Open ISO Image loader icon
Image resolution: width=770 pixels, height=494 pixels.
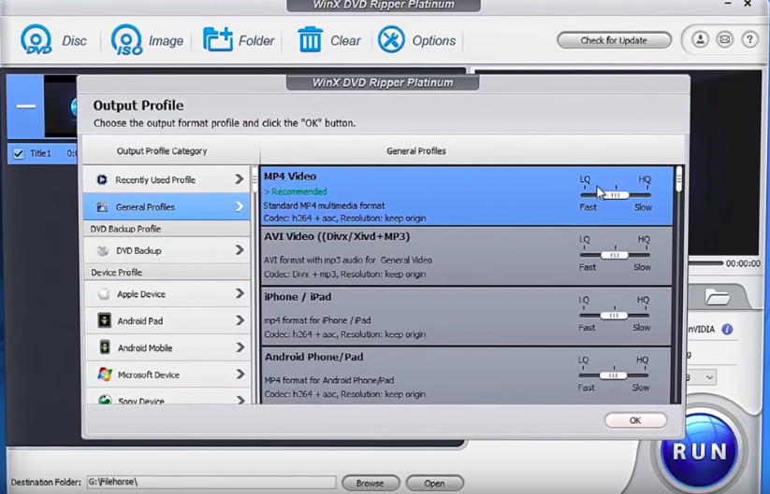point(126,40)
